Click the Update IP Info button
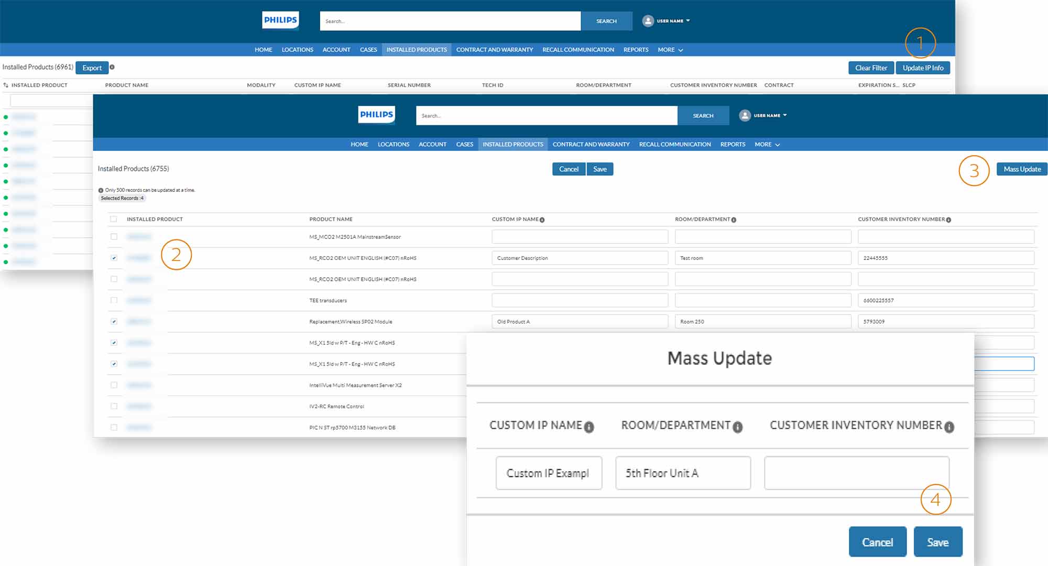Screen dimensions: 1048x566 (924, 67)
